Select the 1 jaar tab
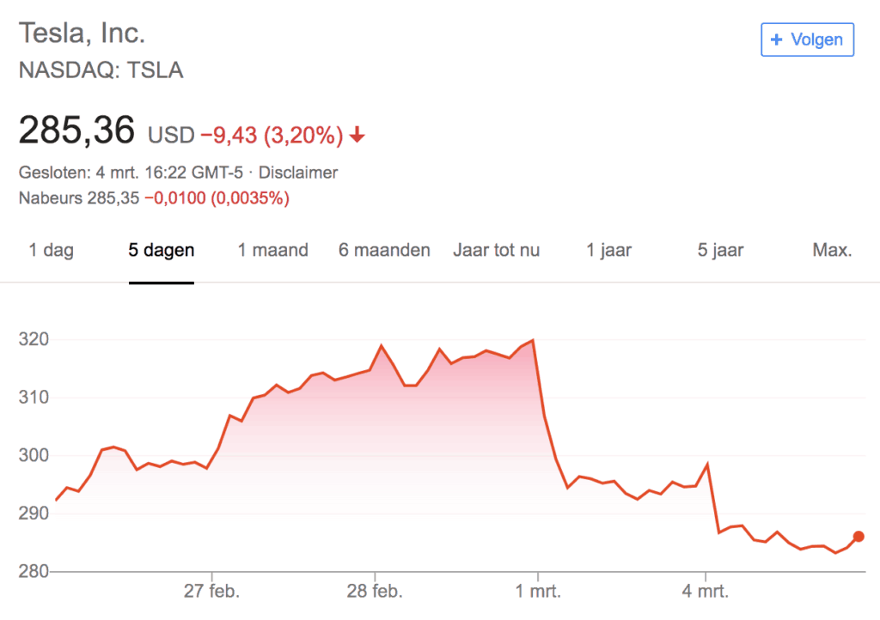This screenshot has width=880, height=620. [x=609, y=251]
